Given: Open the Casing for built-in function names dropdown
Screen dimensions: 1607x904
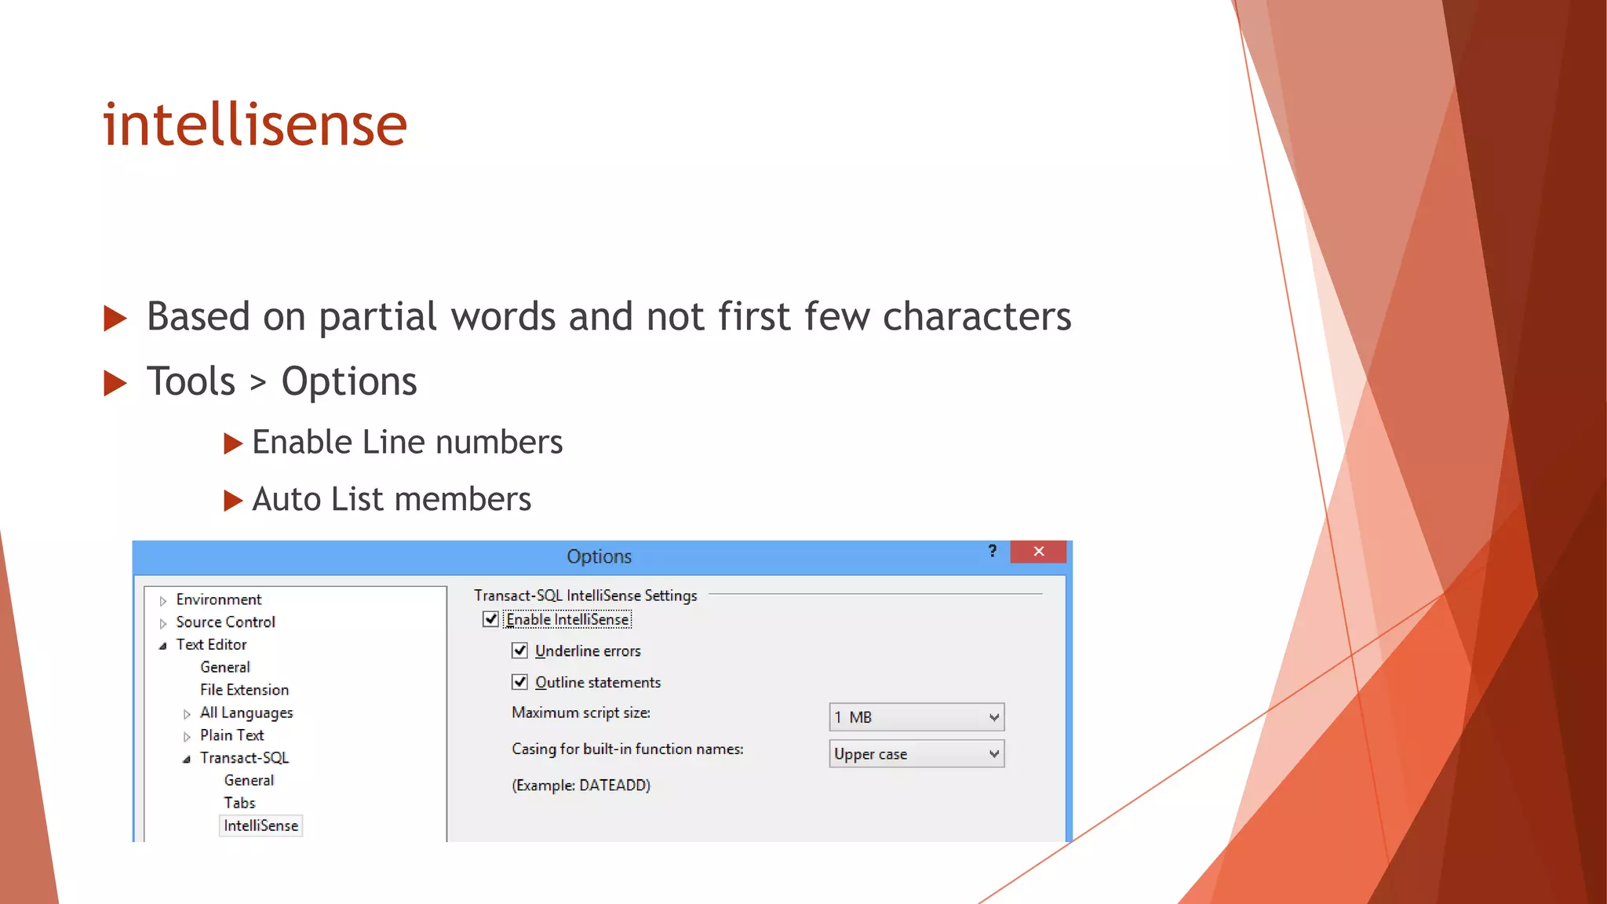Looking at the screenshot, I should (916, 754).
